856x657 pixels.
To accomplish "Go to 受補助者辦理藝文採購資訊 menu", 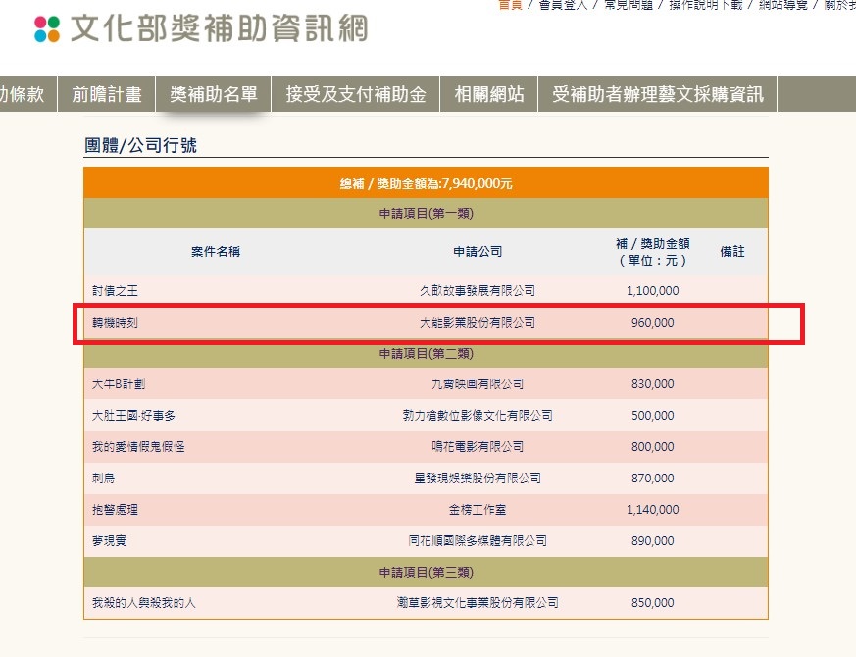I will point(658,95).
